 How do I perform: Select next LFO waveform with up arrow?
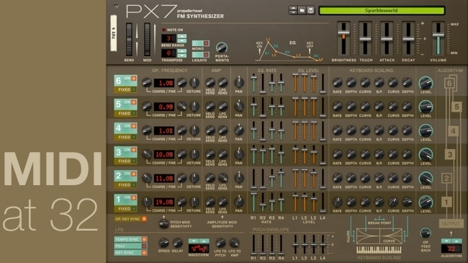click(x=204, y=241)
